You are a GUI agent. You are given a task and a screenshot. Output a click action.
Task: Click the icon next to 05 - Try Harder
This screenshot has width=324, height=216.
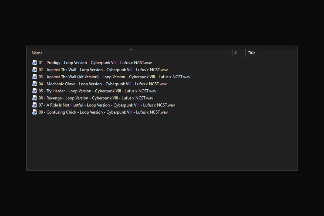click(34, 91)
